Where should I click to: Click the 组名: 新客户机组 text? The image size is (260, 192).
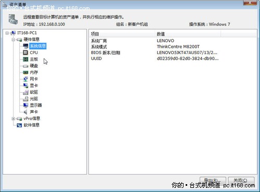point(132,24)
